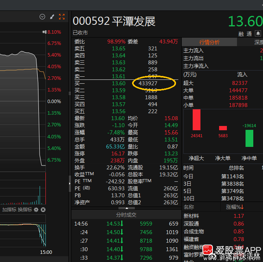This screenshot has height=262, width=263.
Task: Click the 融 margin trading tag
Action: pos(241,34)
